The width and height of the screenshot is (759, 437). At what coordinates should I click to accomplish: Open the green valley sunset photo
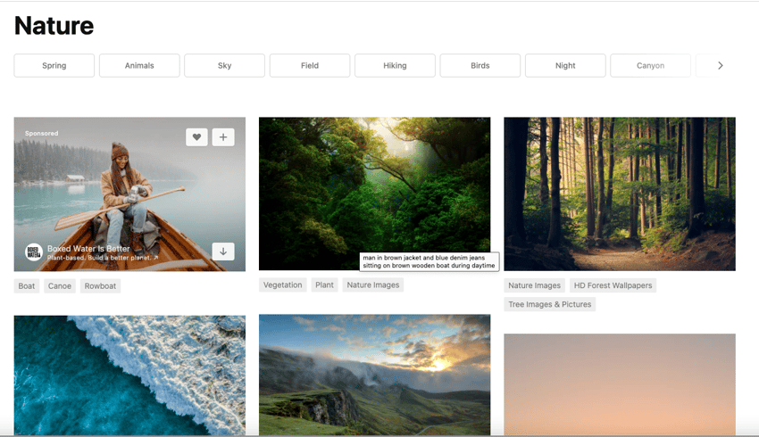pyautogui.click(x=375, y=375)
